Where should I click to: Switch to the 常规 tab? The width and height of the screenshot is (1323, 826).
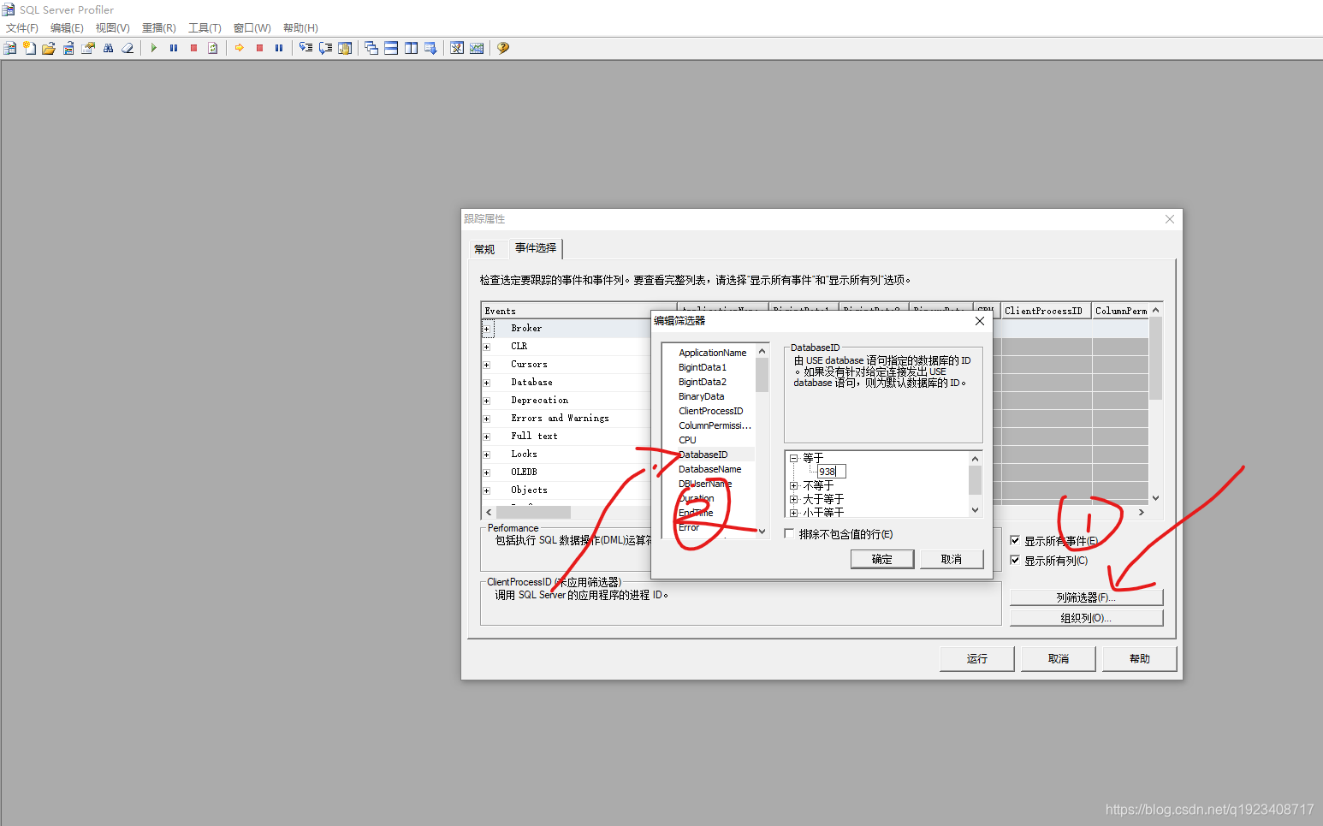484,249
